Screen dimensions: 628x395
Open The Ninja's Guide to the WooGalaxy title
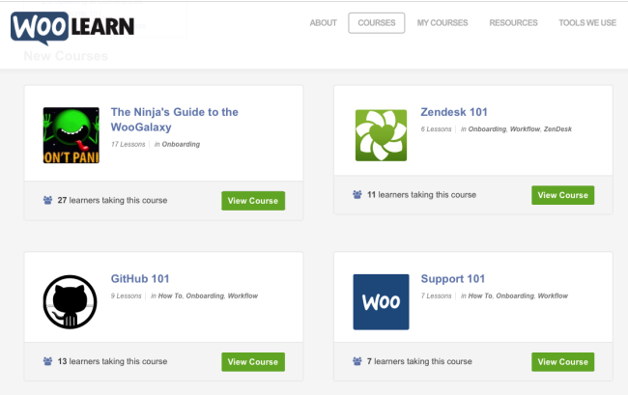pos(175,119)
